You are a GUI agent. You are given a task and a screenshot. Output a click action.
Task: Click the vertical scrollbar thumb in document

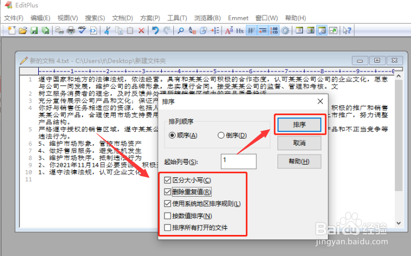399,135
